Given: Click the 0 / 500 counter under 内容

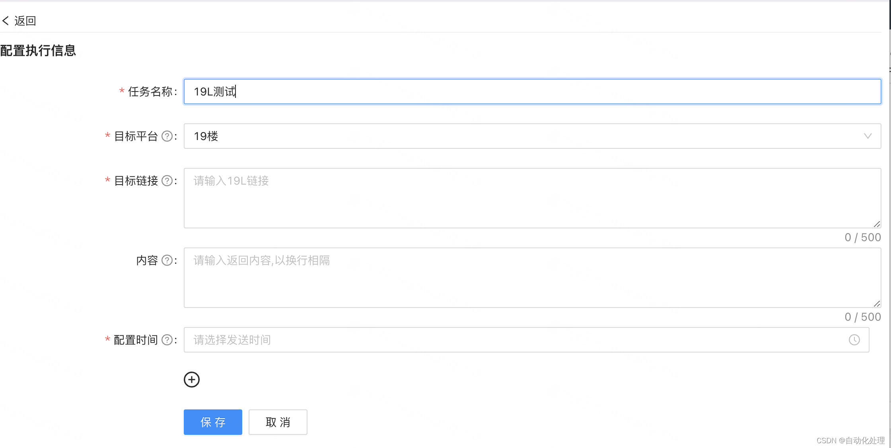Looking at the screenshot, I should point(863,317).
